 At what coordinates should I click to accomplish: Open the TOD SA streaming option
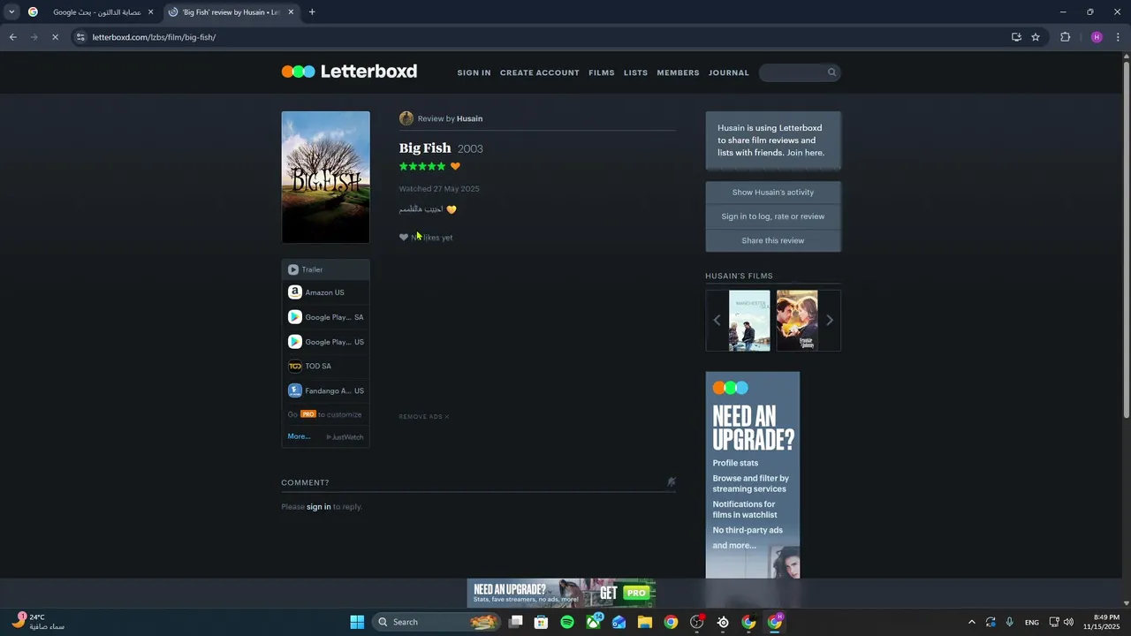tap(325, 366)
